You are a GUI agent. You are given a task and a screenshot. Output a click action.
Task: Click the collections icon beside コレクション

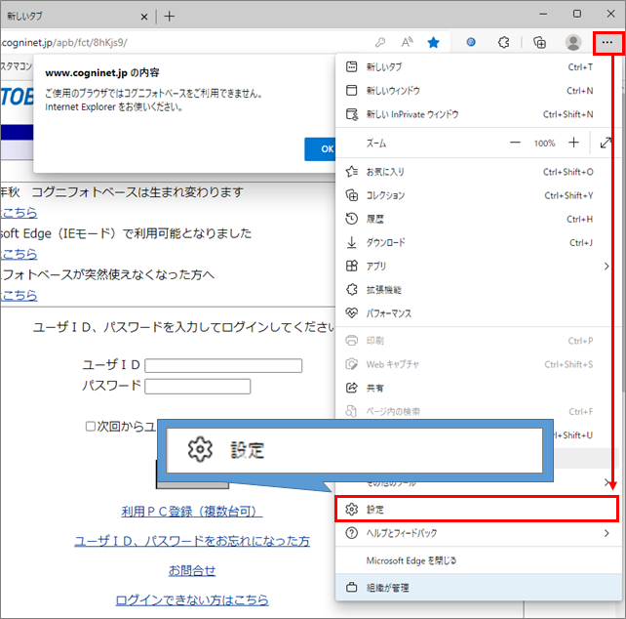pos(352,195)
